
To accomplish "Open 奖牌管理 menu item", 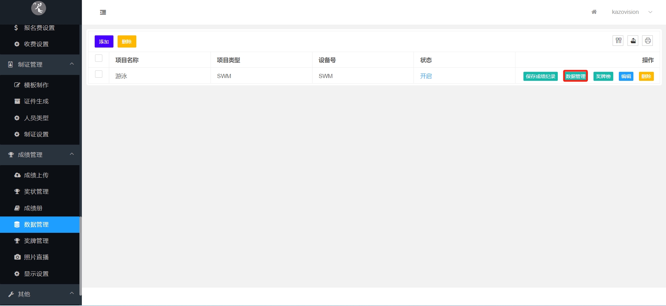I will pos(36,241).
